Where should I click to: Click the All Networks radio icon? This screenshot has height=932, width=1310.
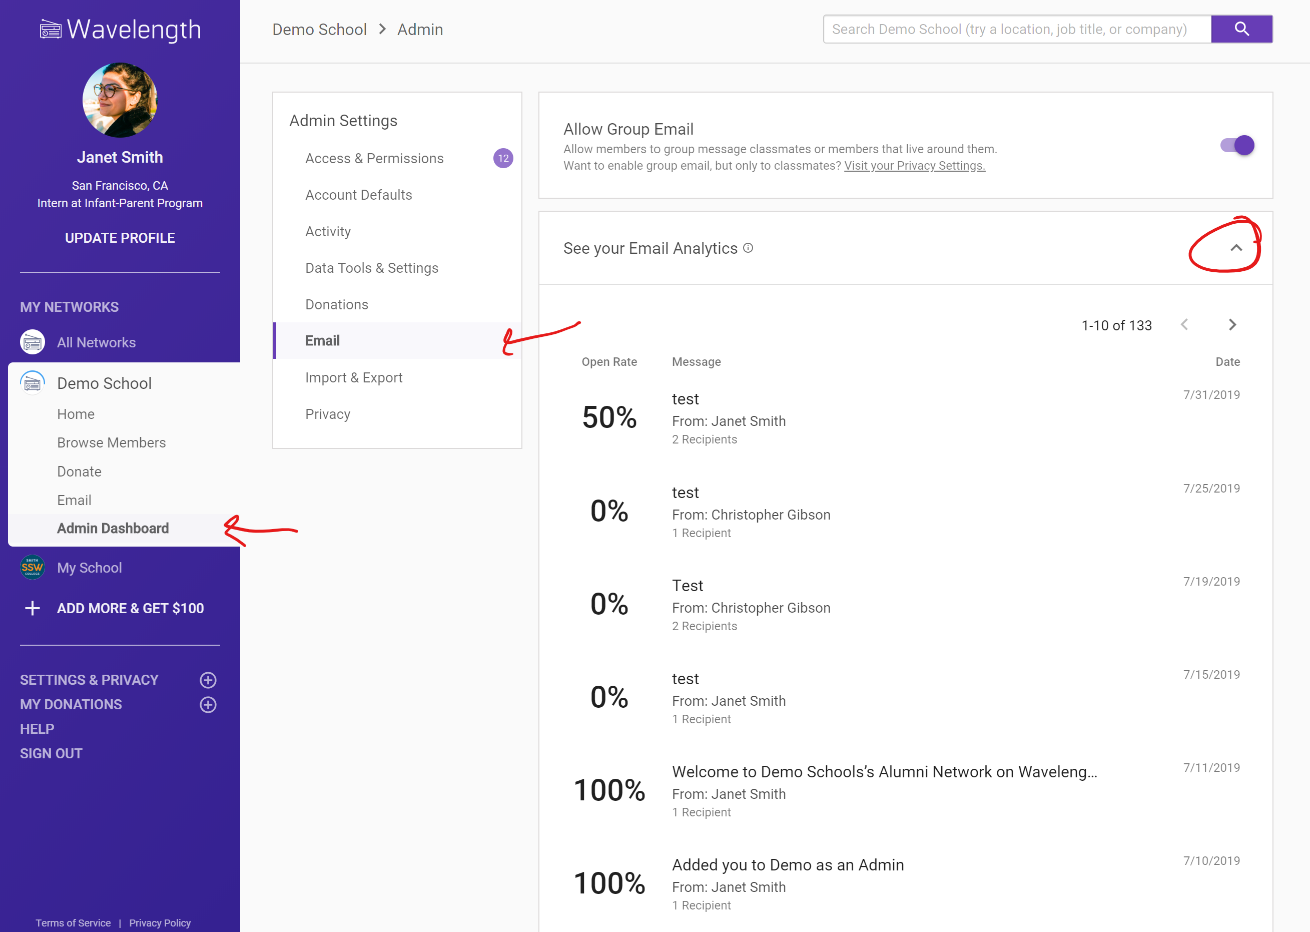coord(33,342)
